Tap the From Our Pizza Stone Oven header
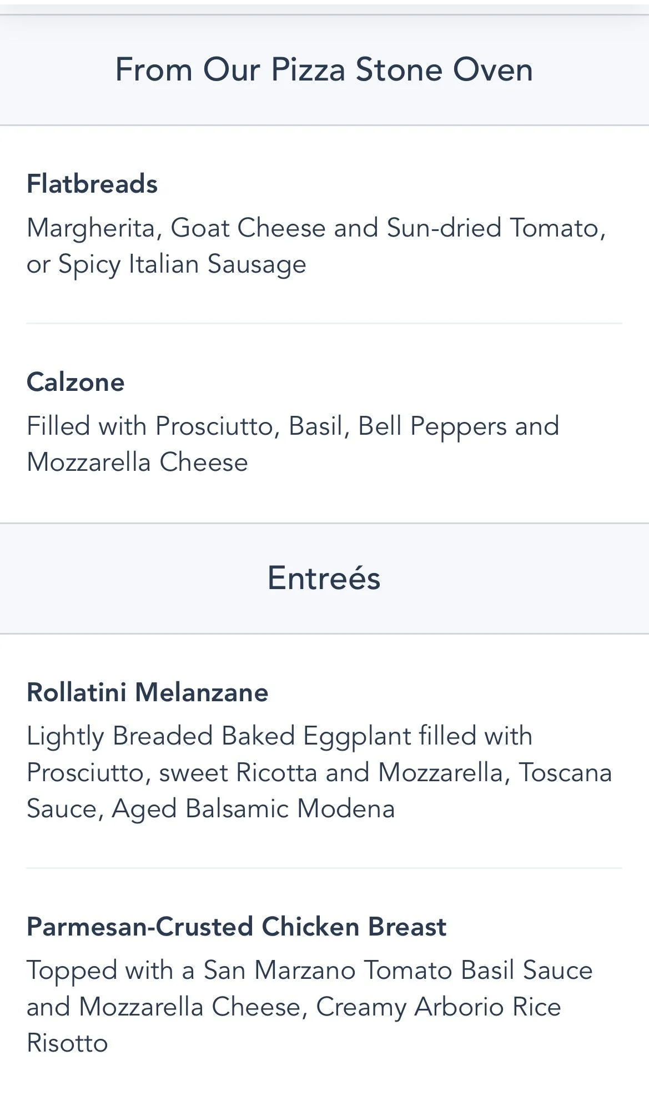The image size is (649, 1096). click(x=324, y=70)
